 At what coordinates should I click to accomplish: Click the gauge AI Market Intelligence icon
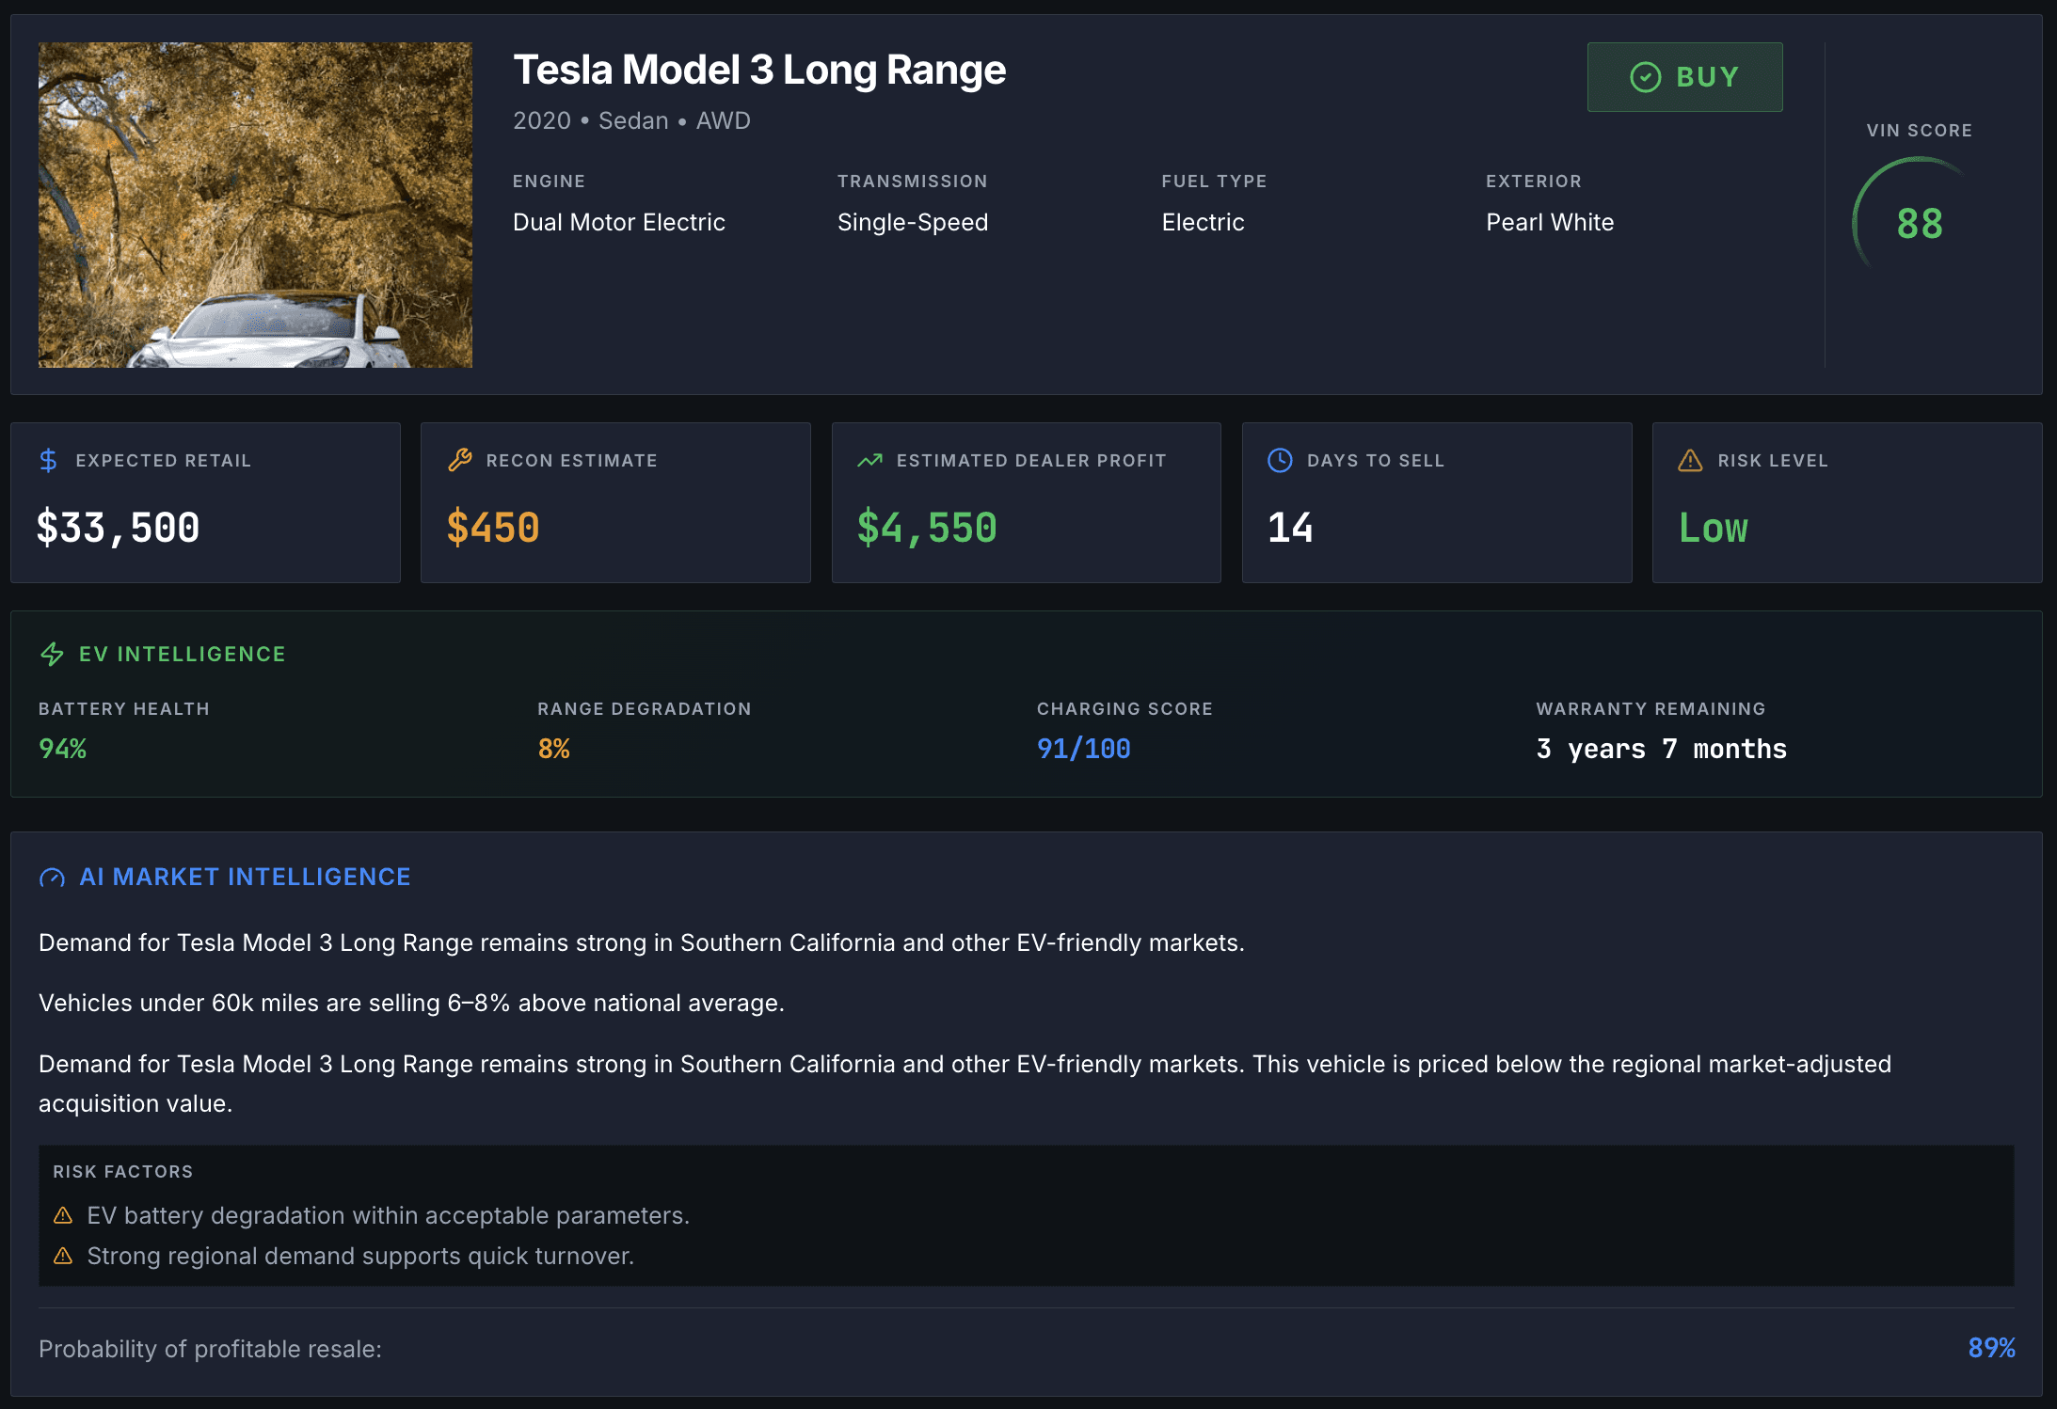(53, 878)
